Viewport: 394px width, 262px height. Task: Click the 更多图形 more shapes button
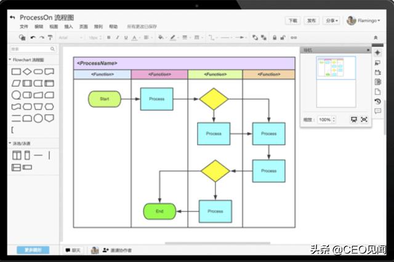(x=29, y=250)
